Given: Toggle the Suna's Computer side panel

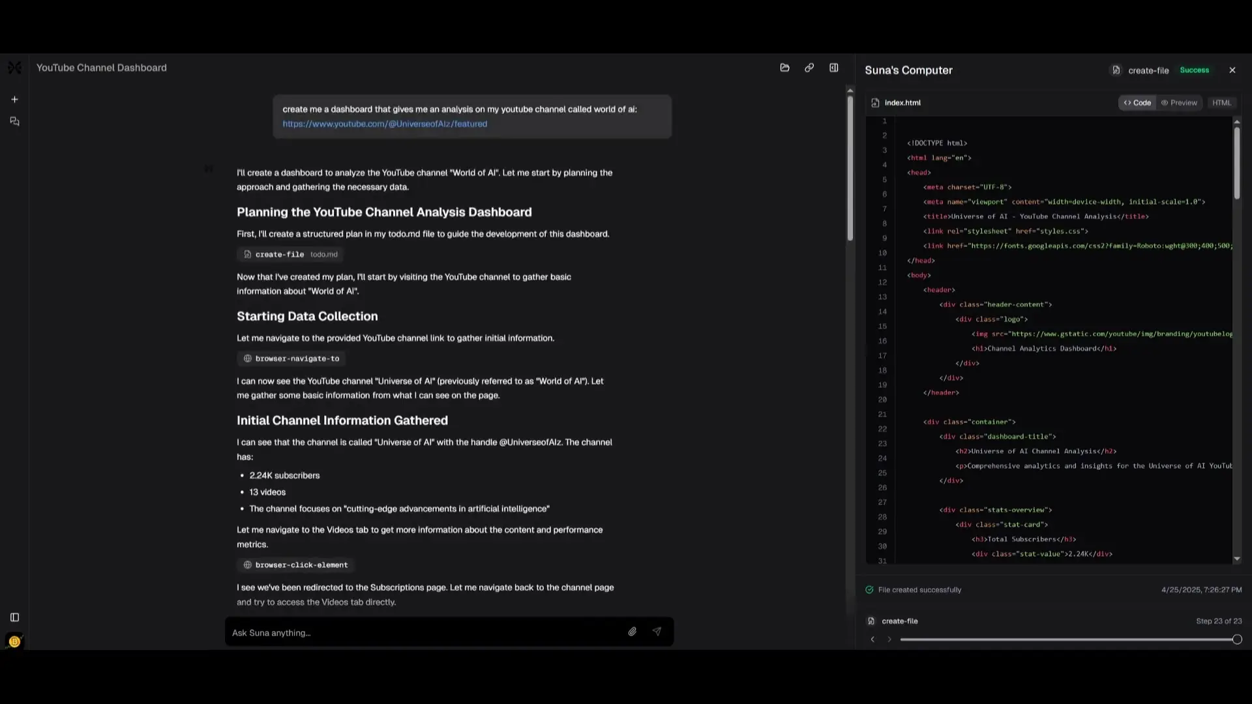Looking at the screenshot, I should 834,68.
